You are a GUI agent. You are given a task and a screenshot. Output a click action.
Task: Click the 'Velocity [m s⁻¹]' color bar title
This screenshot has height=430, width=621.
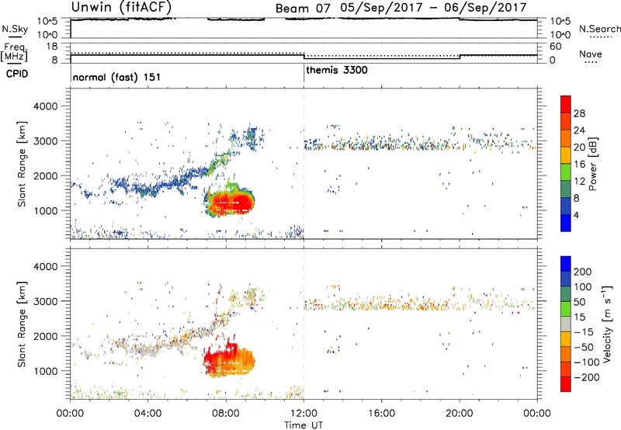click(606, 324)
